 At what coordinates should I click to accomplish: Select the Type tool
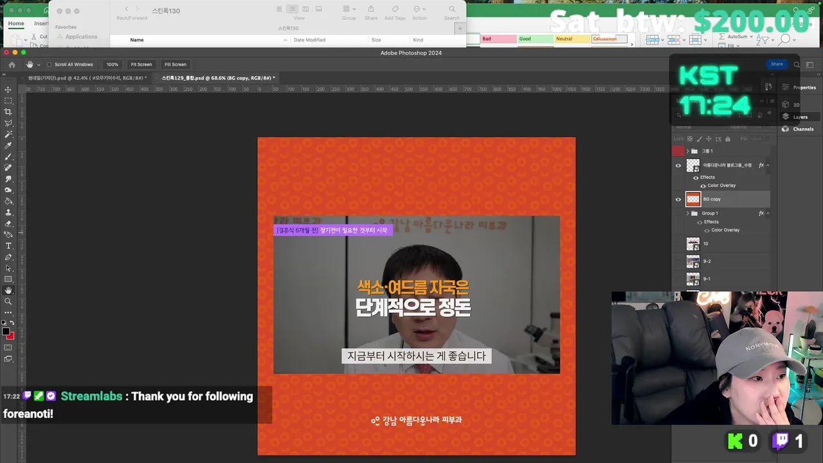[8, 246]
